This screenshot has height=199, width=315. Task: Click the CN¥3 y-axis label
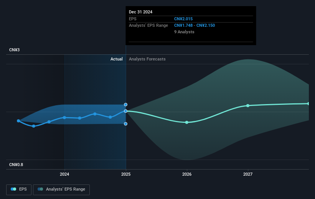coord(15,50)
